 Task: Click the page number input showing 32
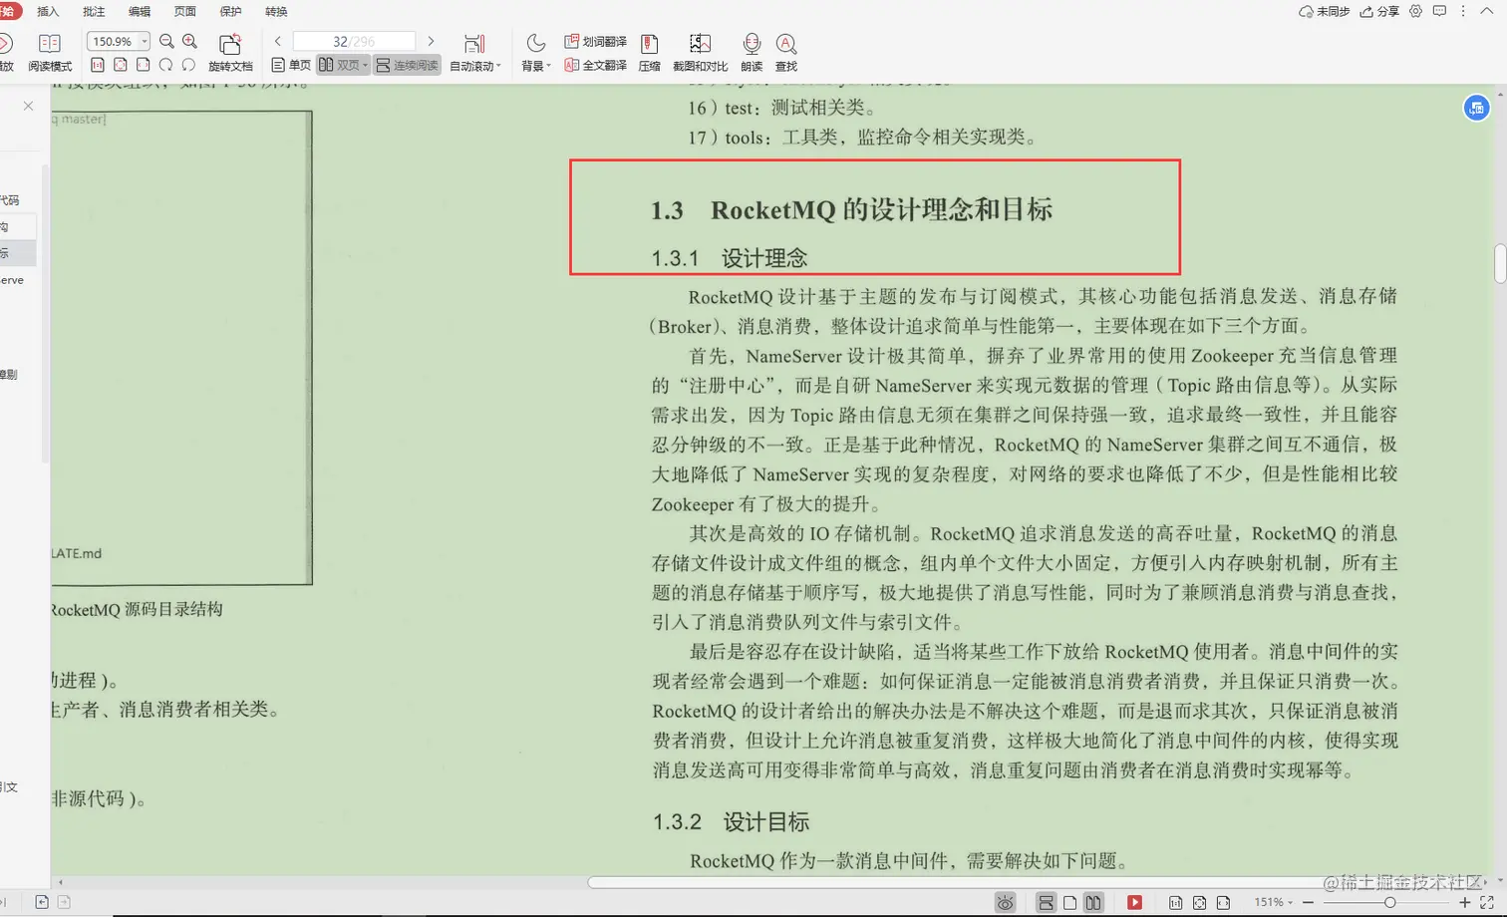355,41
